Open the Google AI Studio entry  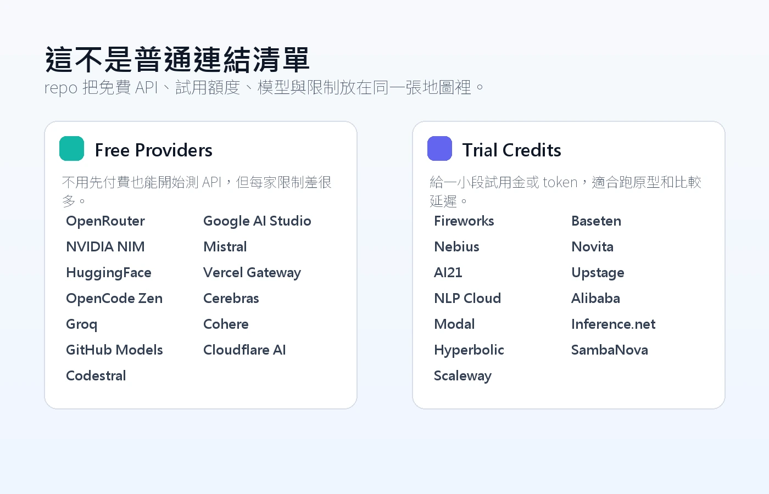(x=257, y=221)
